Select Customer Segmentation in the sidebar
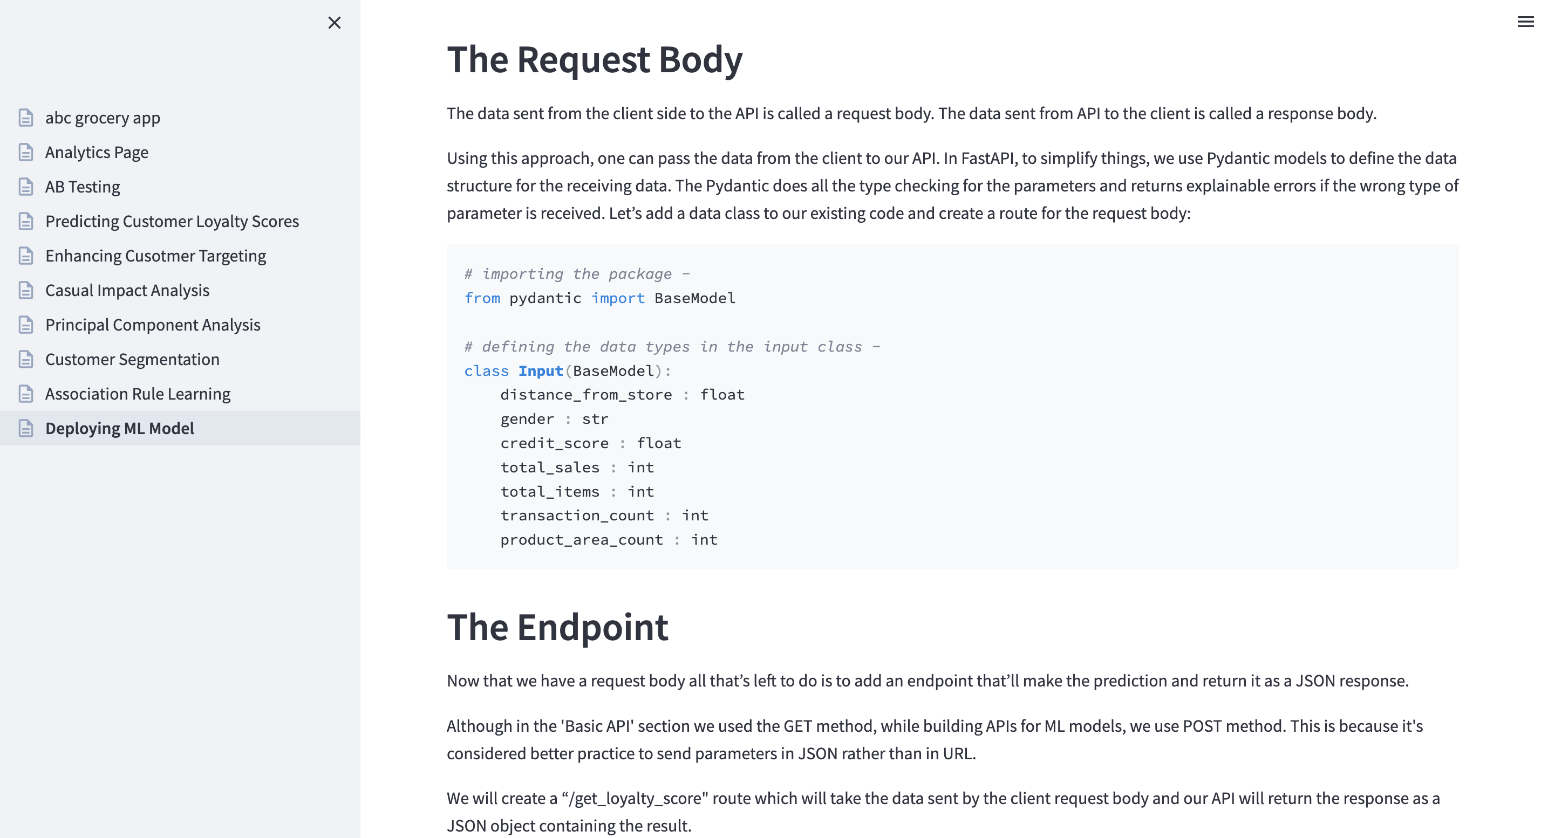1541x838 pixels. [x=132, y=359]
